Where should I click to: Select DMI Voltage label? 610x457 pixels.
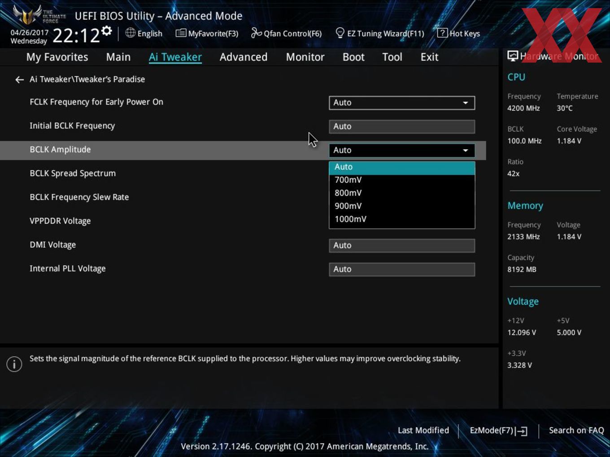coord(53,245)
